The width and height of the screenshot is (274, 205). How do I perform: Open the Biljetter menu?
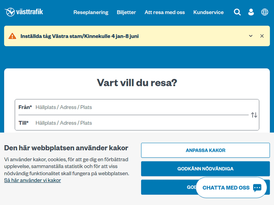[x=126, y=12]
